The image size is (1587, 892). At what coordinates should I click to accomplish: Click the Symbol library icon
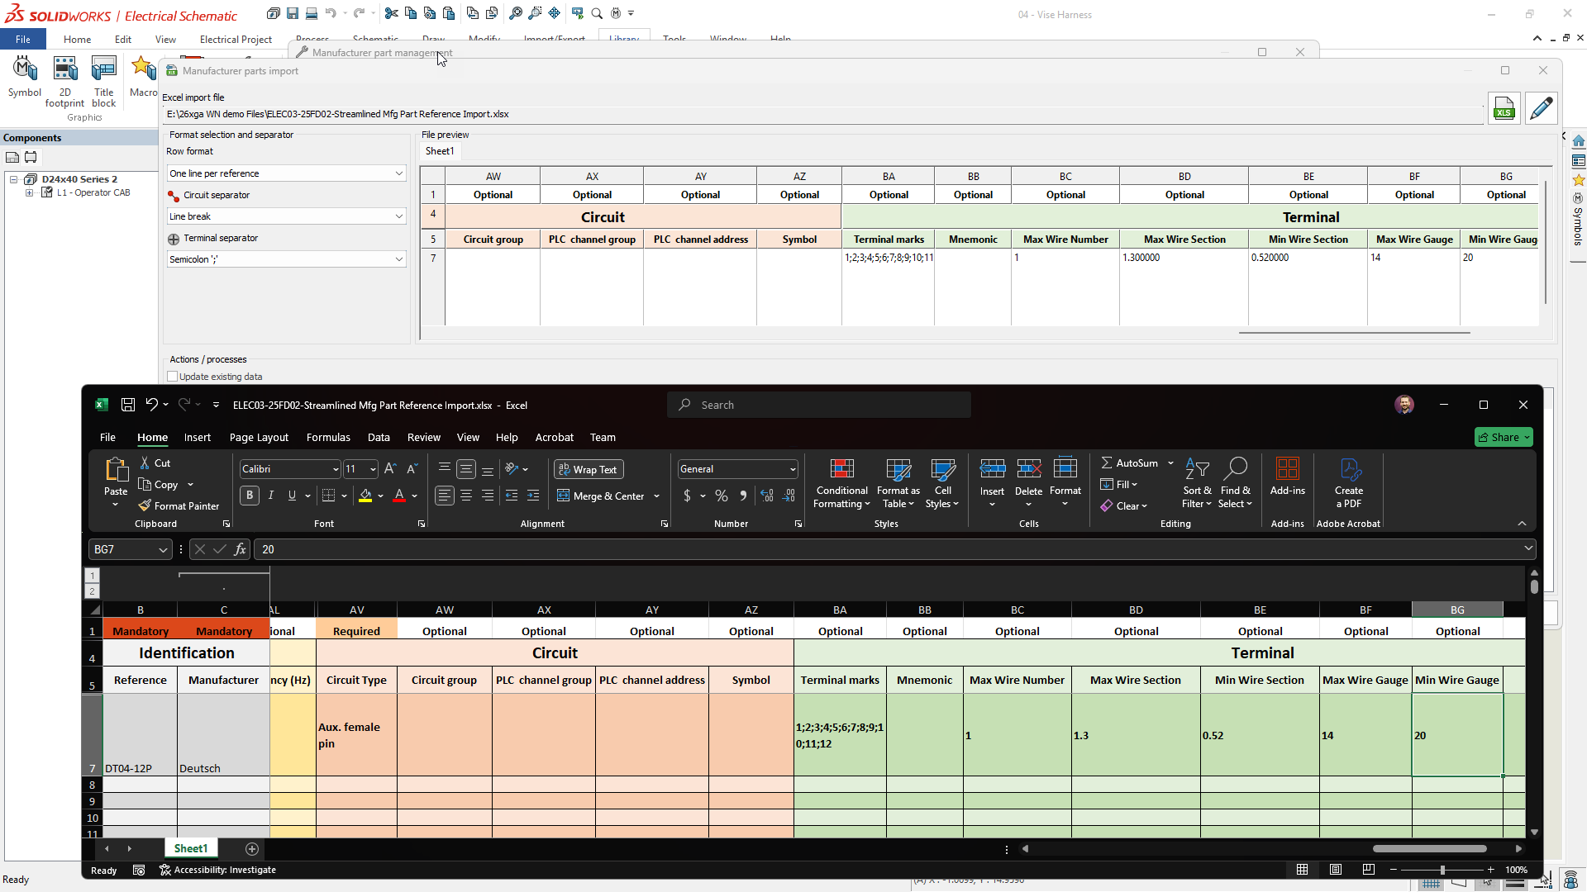point(24,76)
